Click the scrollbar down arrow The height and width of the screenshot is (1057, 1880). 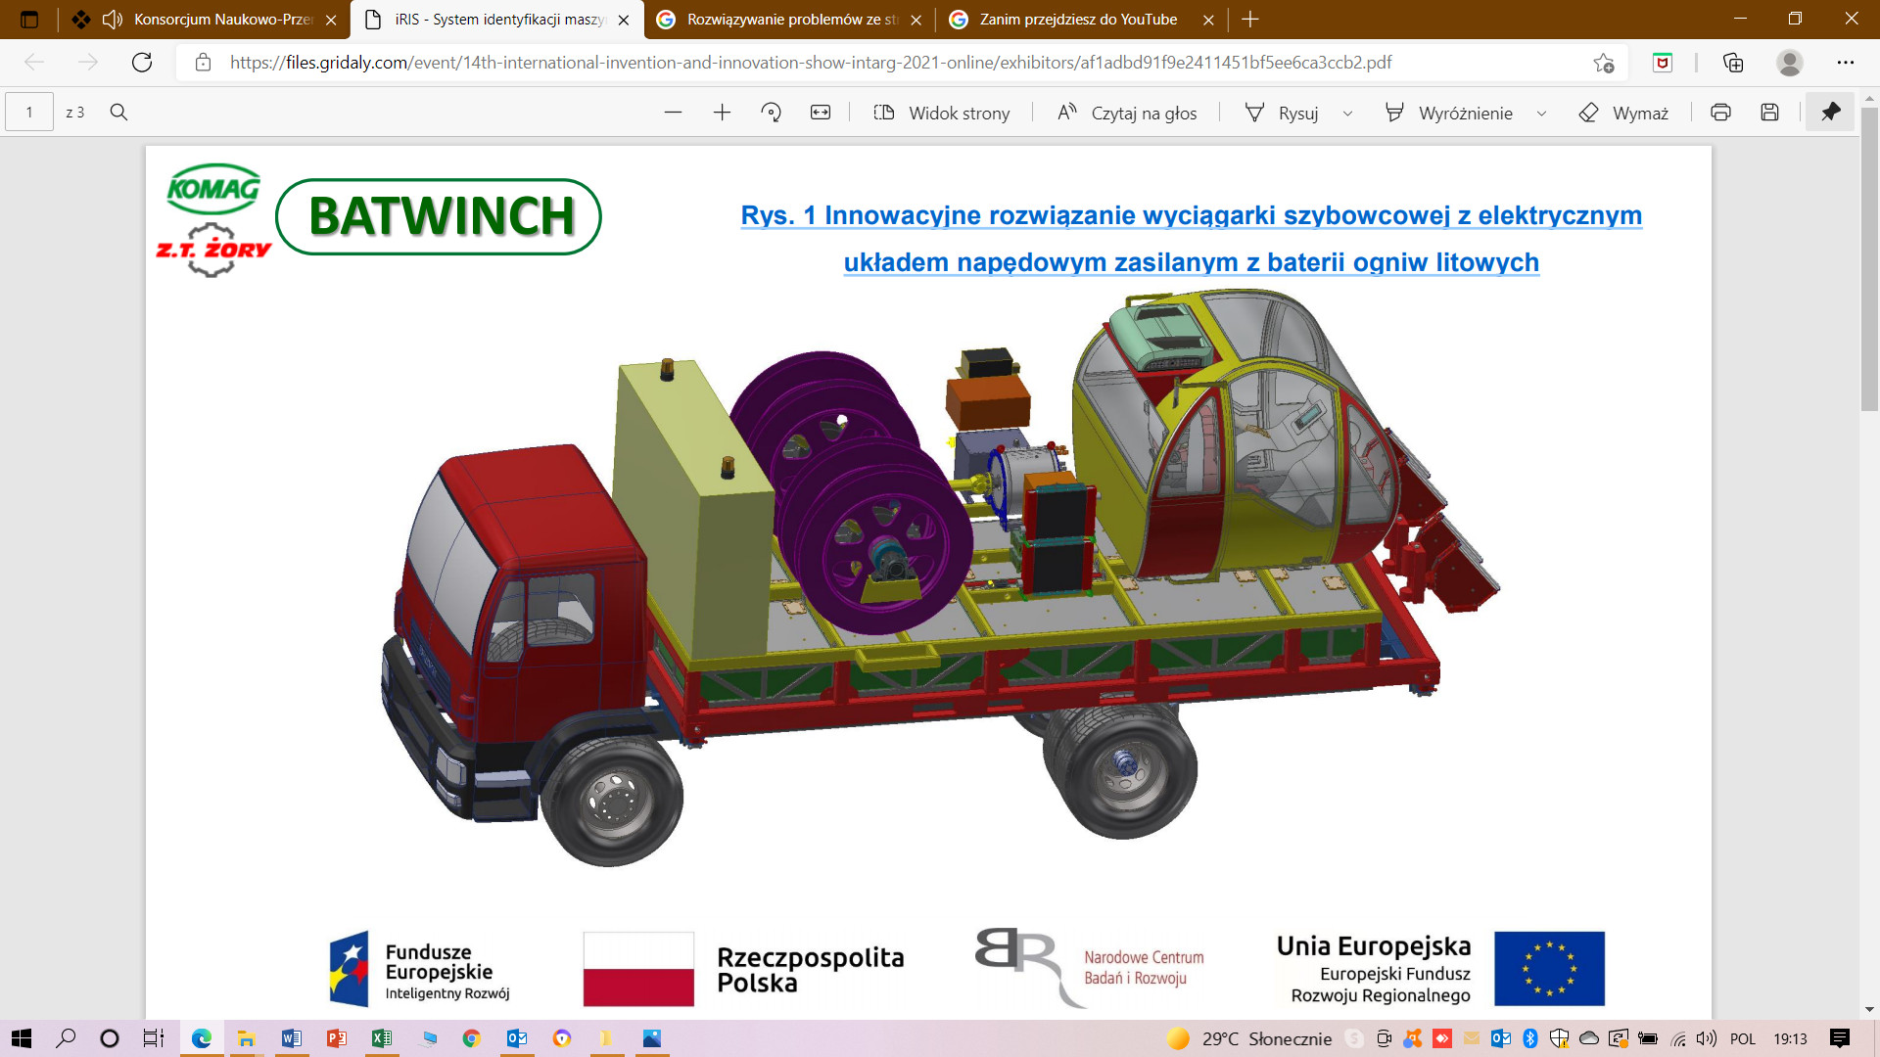1869,1009
